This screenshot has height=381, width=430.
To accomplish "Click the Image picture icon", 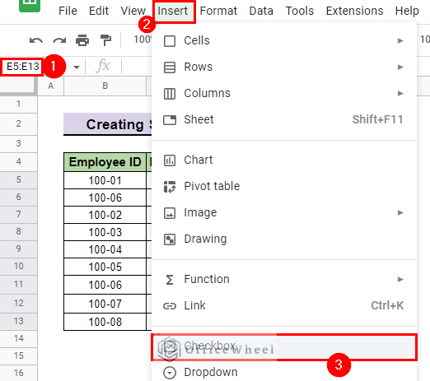I will coord(170,213).
